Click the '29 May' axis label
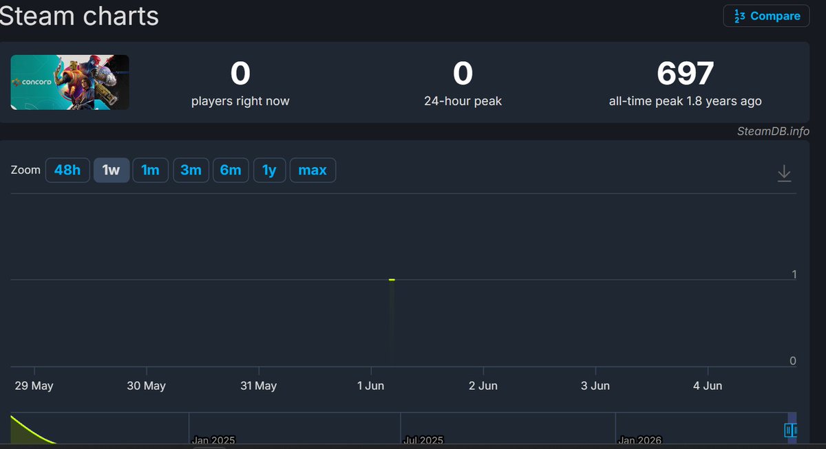Screen dimensions: 826x449 (34, 386)
